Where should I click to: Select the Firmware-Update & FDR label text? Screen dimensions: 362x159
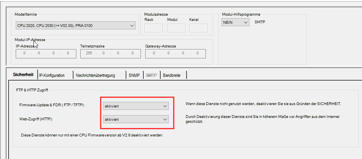click(x=52, y=105)
